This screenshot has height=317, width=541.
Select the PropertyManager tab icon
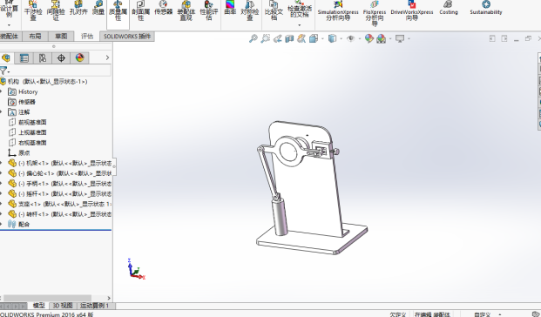pos(24,58)
